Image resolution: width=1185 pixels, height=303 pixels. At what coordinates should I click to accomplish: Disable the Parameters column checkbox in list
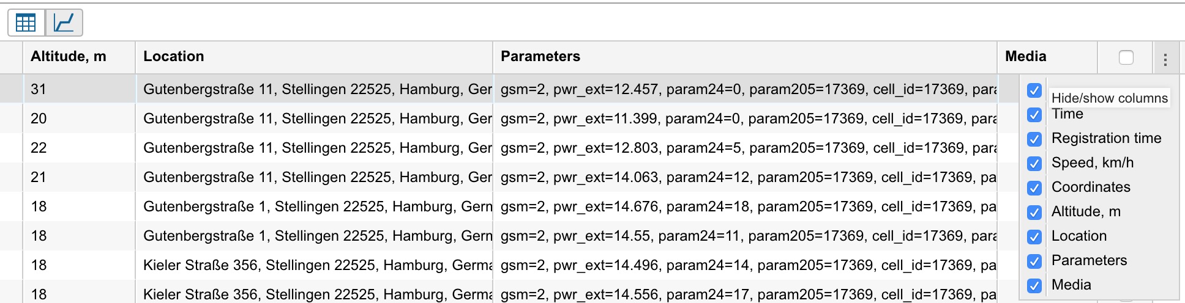[x=1034, y=261]
